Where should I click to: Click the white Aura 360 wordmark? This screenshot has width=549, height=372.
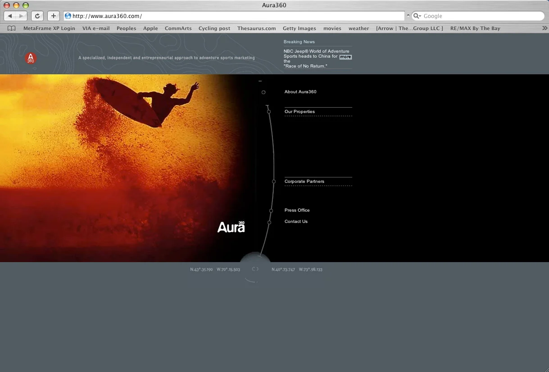tap(231, 227)
